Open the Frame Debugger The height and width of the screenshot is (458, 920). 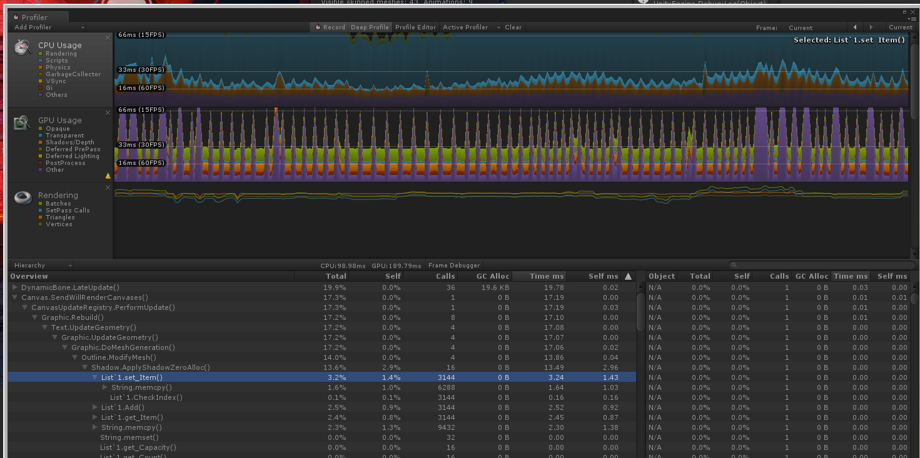click(x=454, y=266)
